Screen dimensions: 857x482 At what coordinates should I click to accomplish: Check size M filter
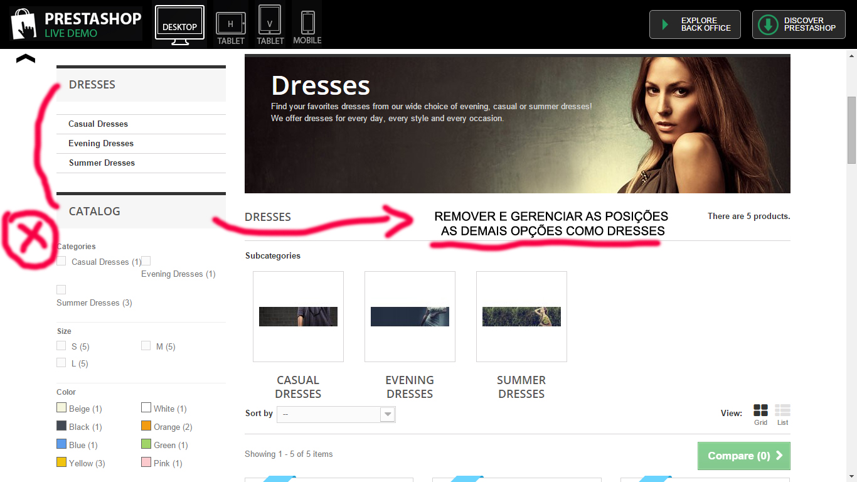tap(146, 346)
